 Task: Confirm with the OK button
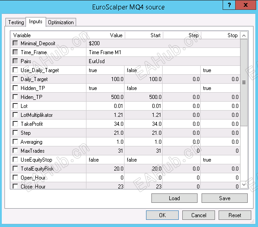point(162,215)
